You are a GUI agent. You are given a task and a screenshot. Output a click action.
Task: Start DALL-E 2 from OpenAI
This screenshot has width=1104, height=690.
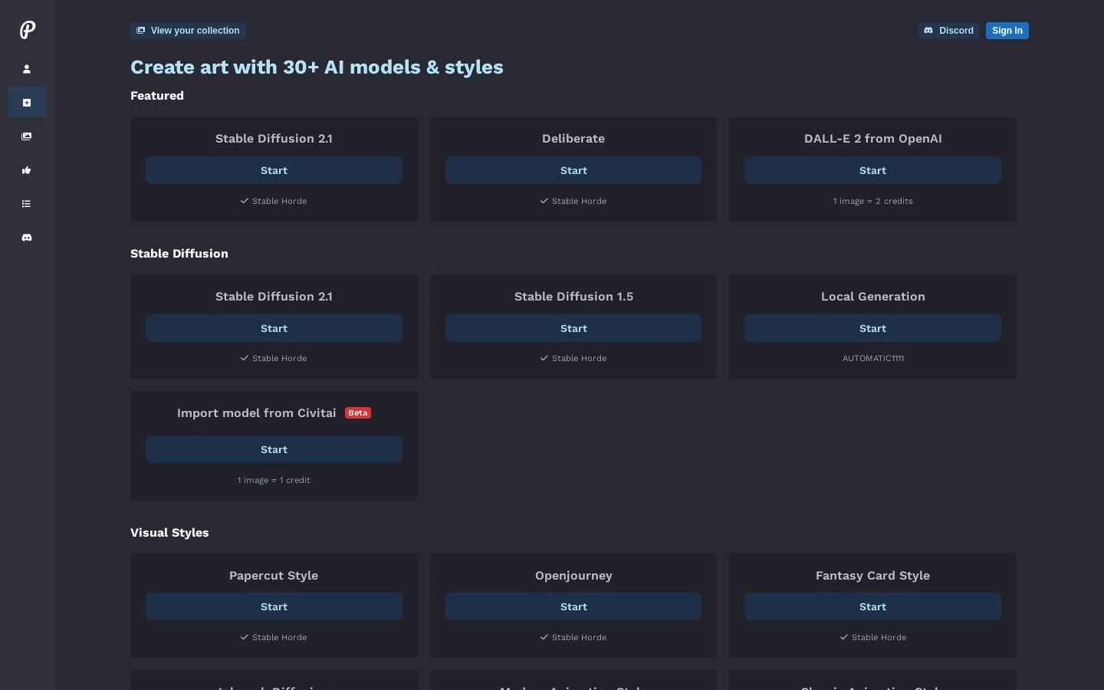pyautogui.click(x=872, y=170)
